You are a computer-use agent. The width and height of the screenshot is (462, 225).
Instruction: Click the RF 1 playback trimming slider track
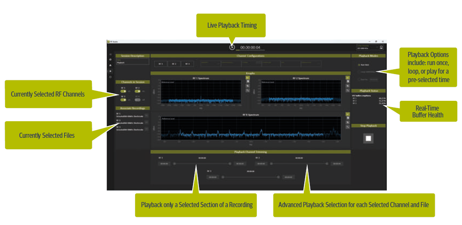click(202, 163)
